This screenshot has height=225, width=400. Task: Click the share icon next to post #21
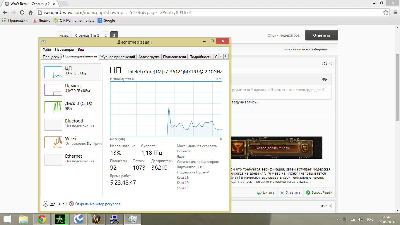click(x=331, y=64)
